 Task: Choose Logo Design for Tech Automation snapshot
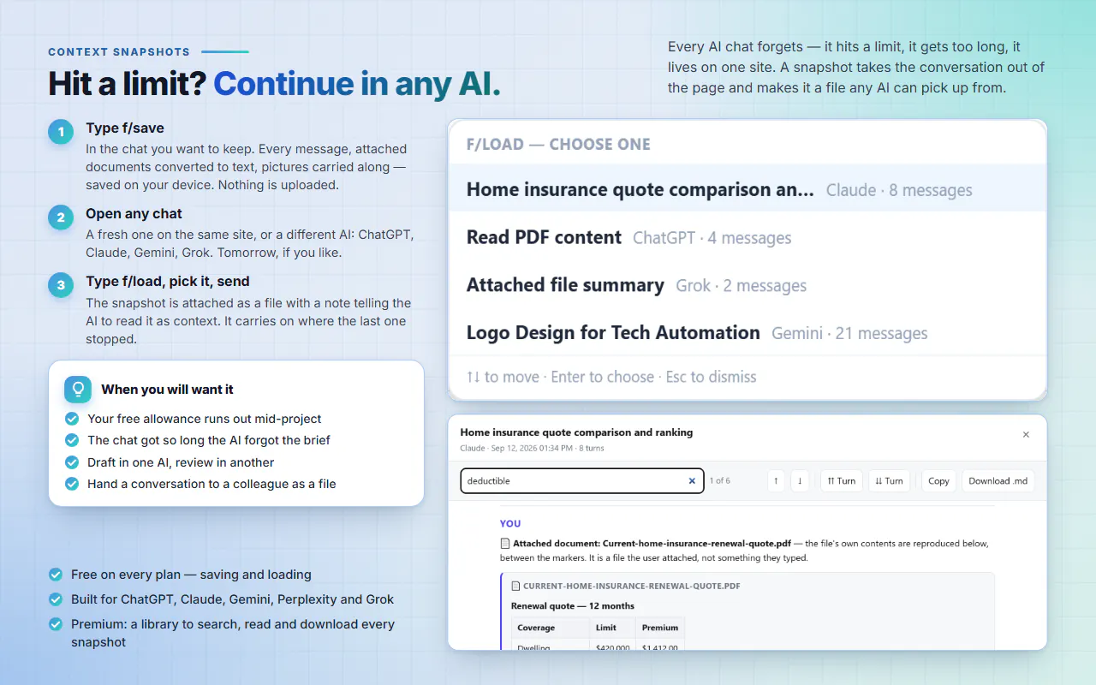(x=748, y=332)
